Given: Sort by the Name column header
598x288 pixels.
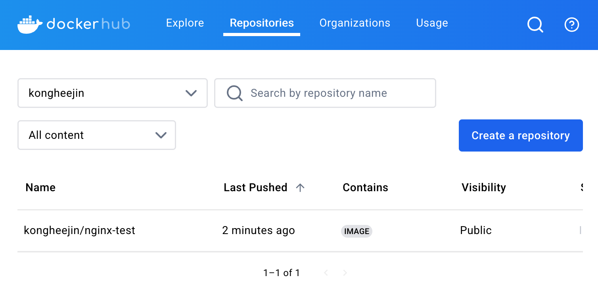Looking at the screenshot, I should 40,188.
